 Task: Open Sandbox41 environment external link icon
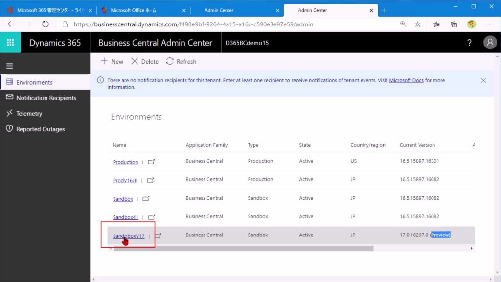click(152, 217)
